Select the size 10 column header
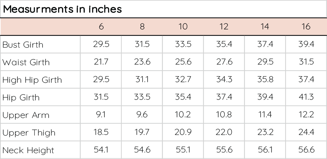Viewport: 327px width, 159px height. click(183, 27)
